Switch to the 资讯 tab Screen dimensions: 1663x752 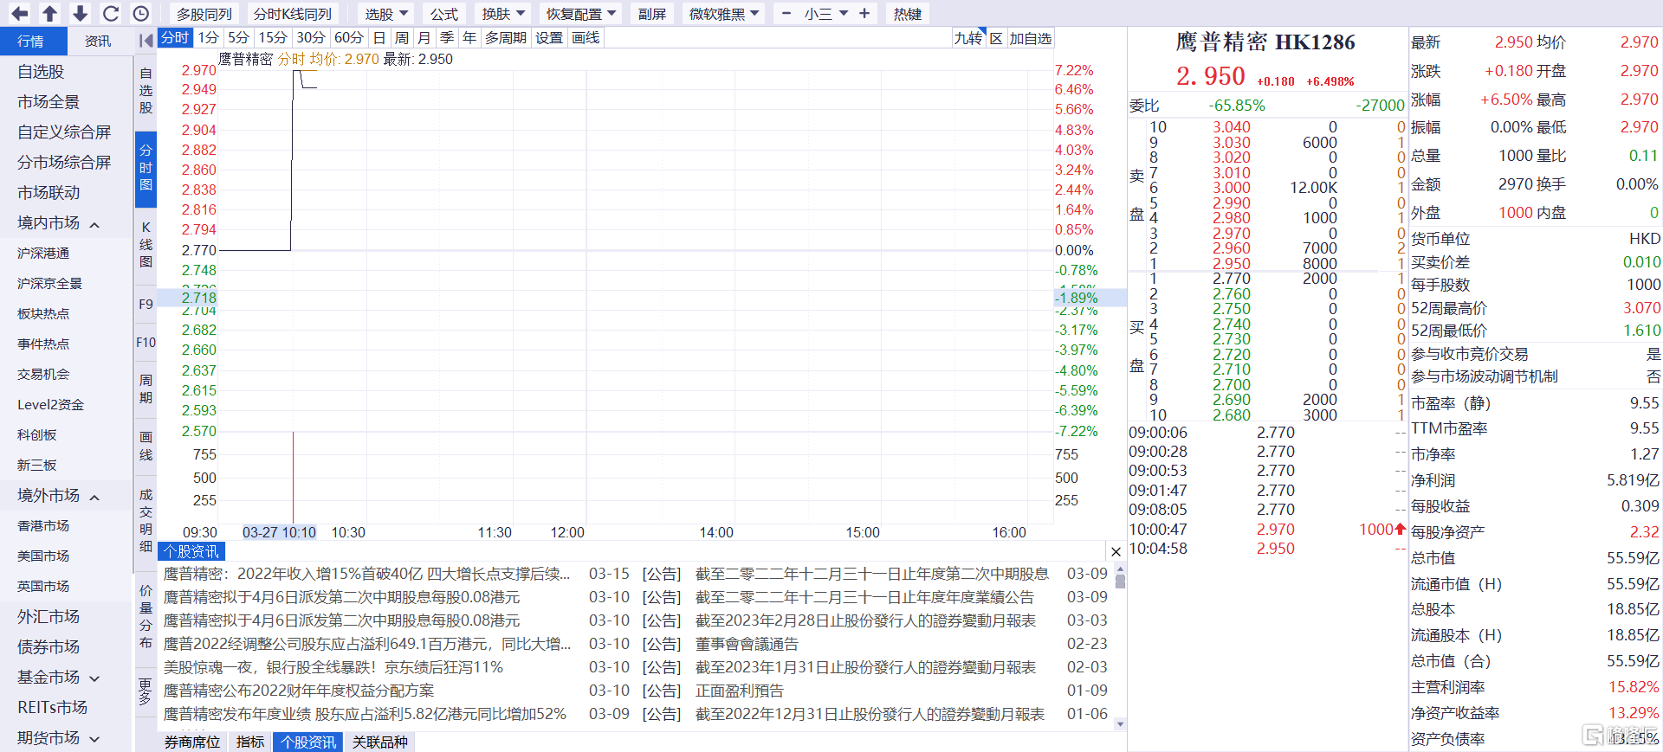(x=98, y=41)
